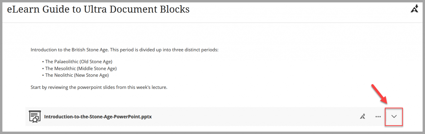Open the three-dot more options menu
The width and height of the screenshot is (425, 134).
click(x=378, y=117)
